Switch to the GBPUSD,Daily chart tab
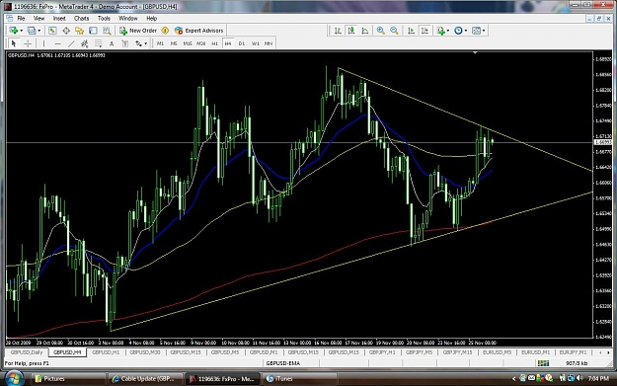 coord(27,352)
